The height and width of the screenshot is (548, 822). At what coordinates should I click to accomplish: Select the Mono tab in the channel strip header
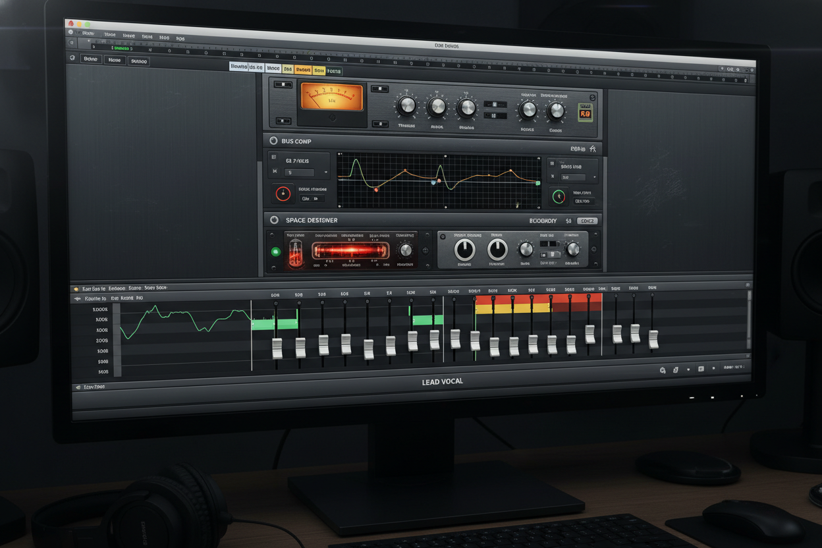(273, 68)
